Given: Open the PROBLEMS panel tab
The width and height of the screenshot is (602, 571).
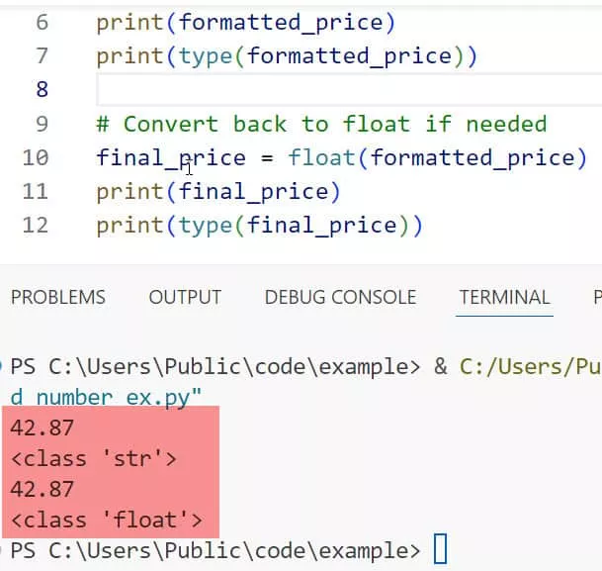Looking at the screenshot, I should [57, 297].
